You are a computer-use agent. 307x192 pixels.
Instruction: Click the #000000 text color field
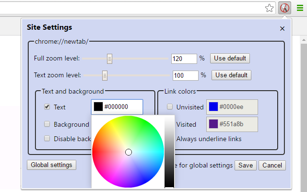(x=117, y=107)
